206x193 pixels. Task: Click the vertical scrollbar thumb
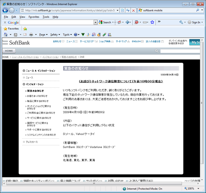202,103
